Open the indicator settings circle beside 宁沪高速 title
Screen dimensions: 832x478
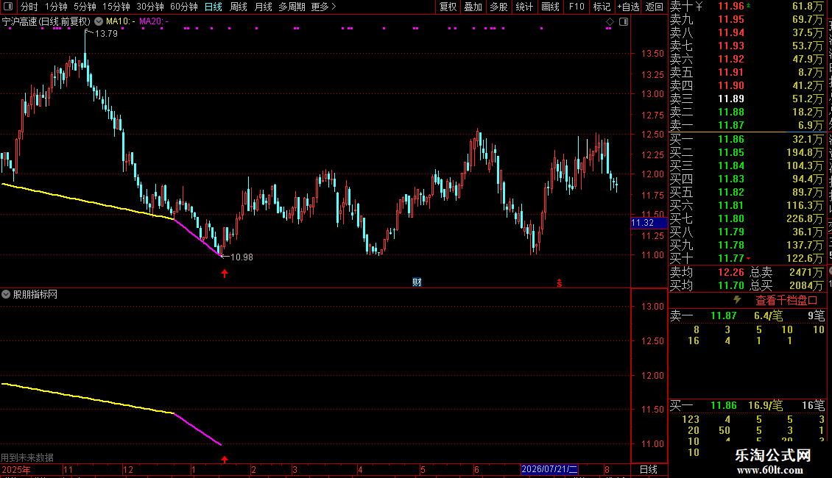coord(99,21)
